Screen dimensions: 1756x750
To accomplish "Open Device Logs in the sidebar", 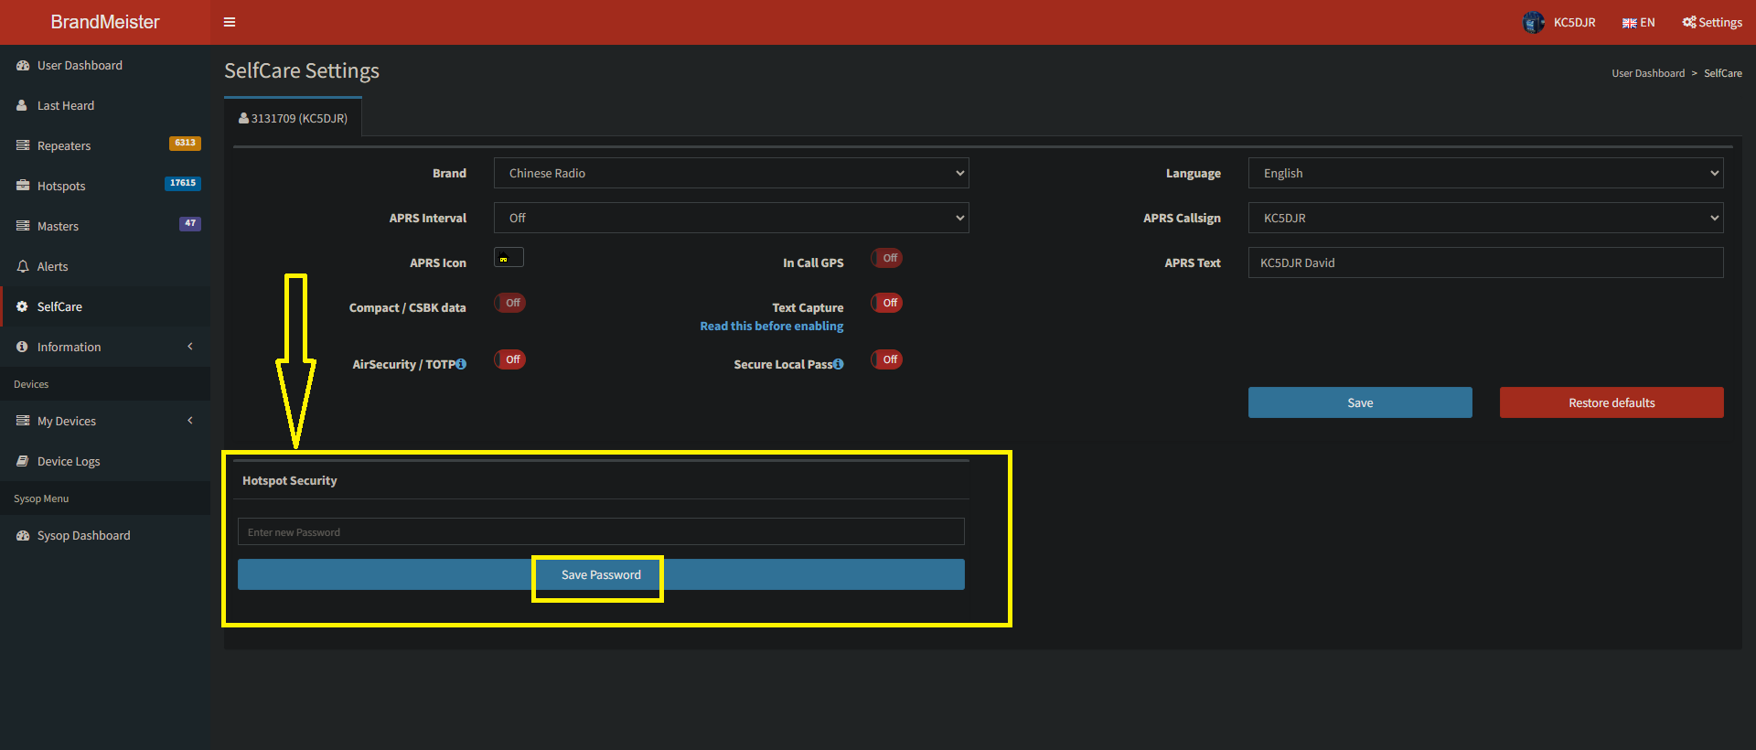I will point(105,461).
